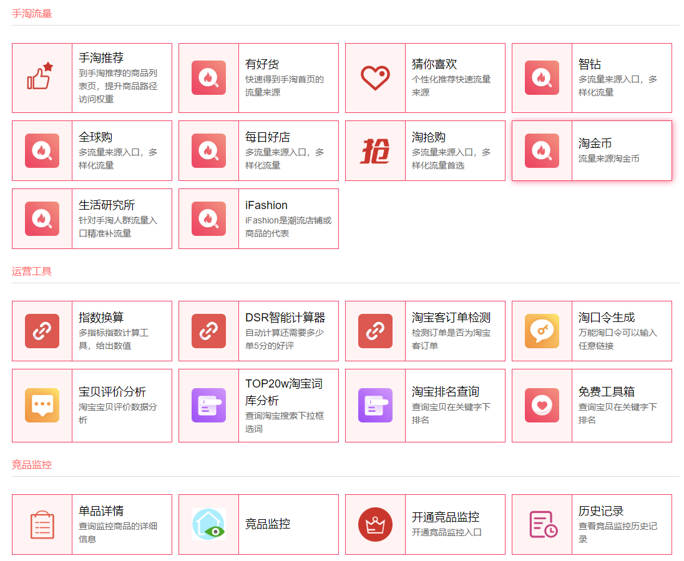The height and width of the screenshot is (561, 684).
Task: Open 淘口令生成 title
Action: [607, 317]
